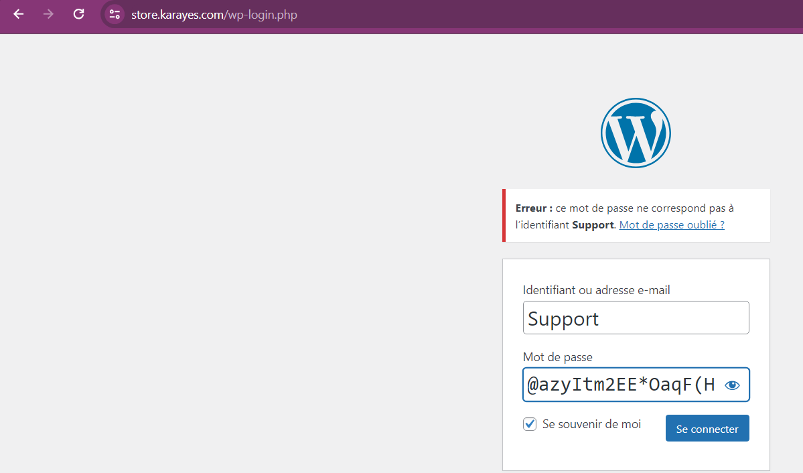The height and width of the screenshot is (473, 803).
Task: Go back using the browser back arrow
Action: (x=19, y=14)
